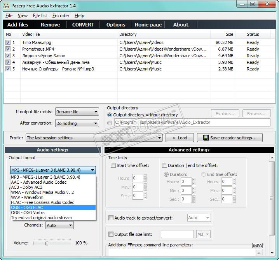Choose OGG - OGG Vorbis format

pyautogui.click(x=53, y=213)
